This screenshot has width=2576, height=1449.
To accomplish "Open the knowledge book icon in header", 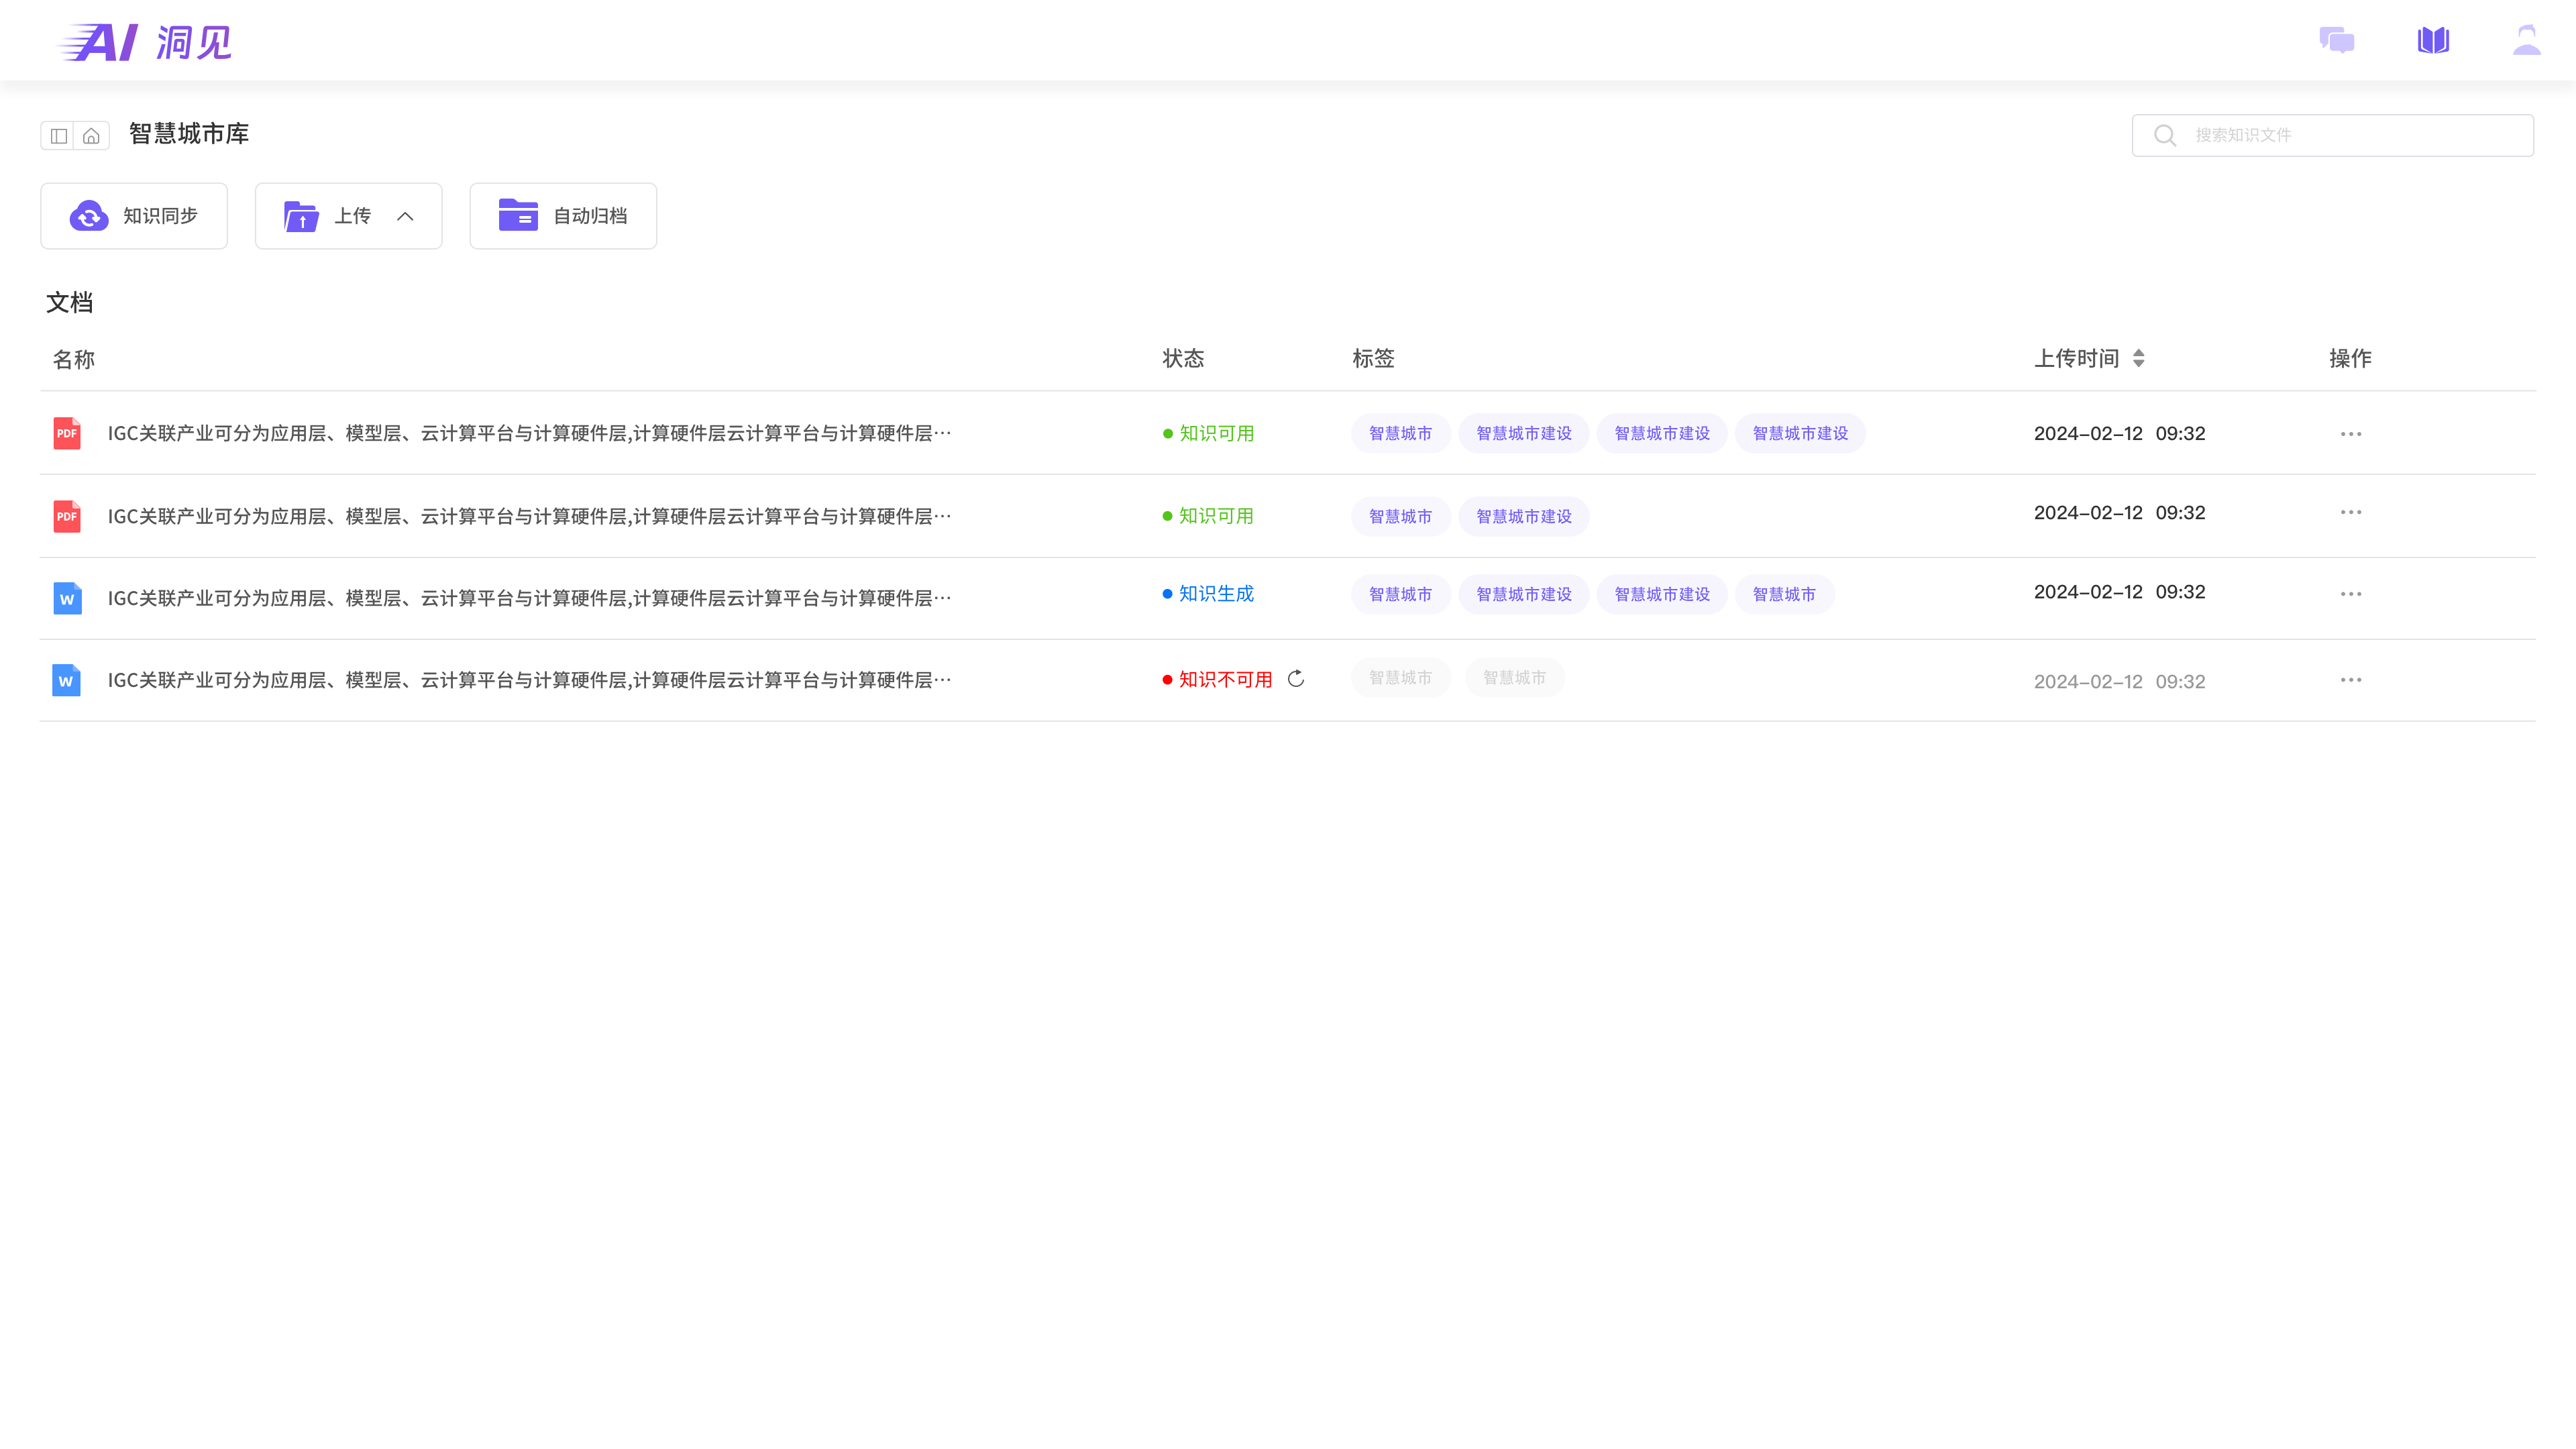I will (x=2433, y=40).
